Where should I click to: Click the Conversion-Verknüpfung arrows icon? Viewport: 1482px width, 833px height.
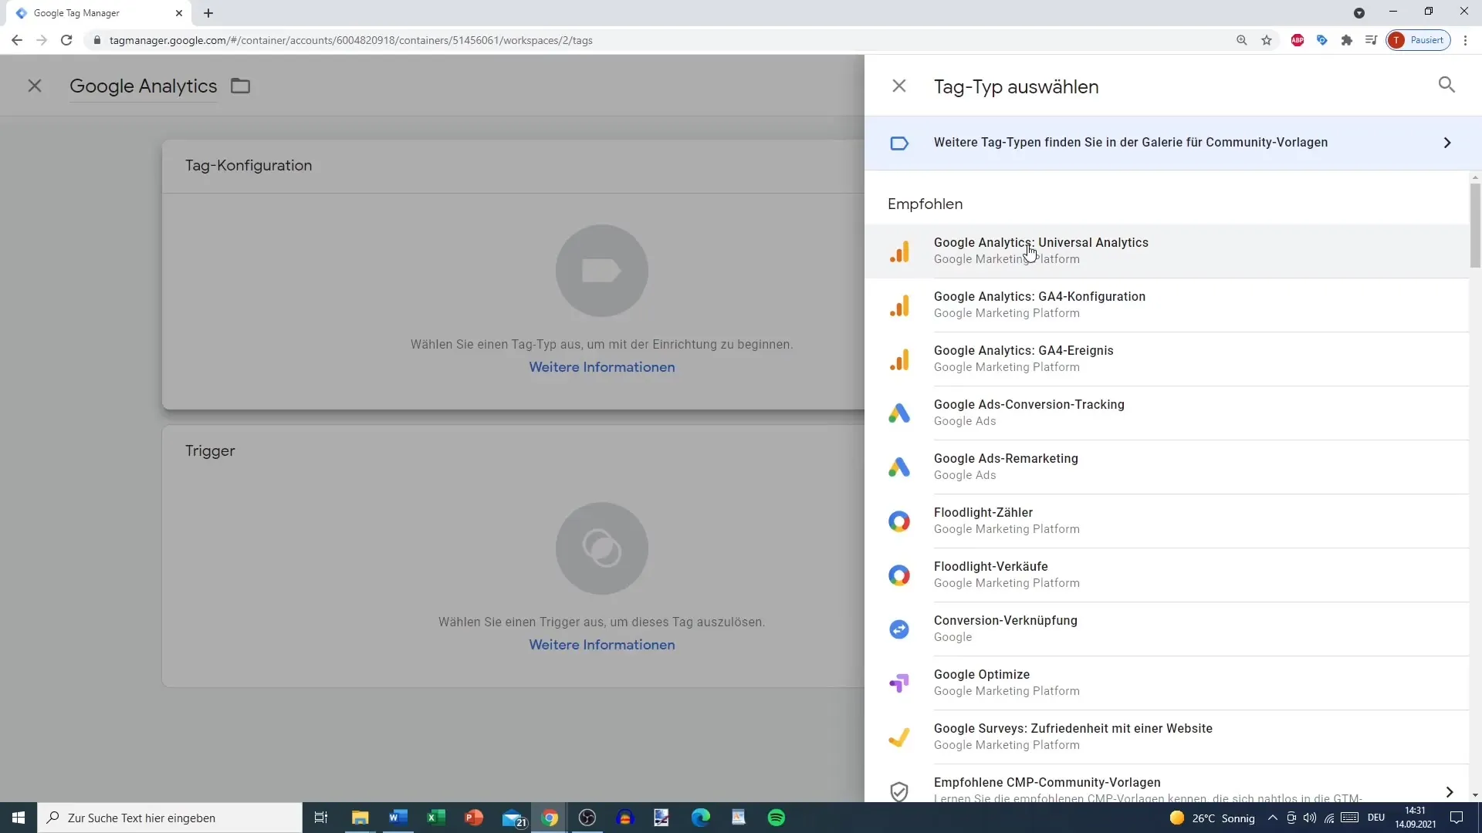coord(899,629)
